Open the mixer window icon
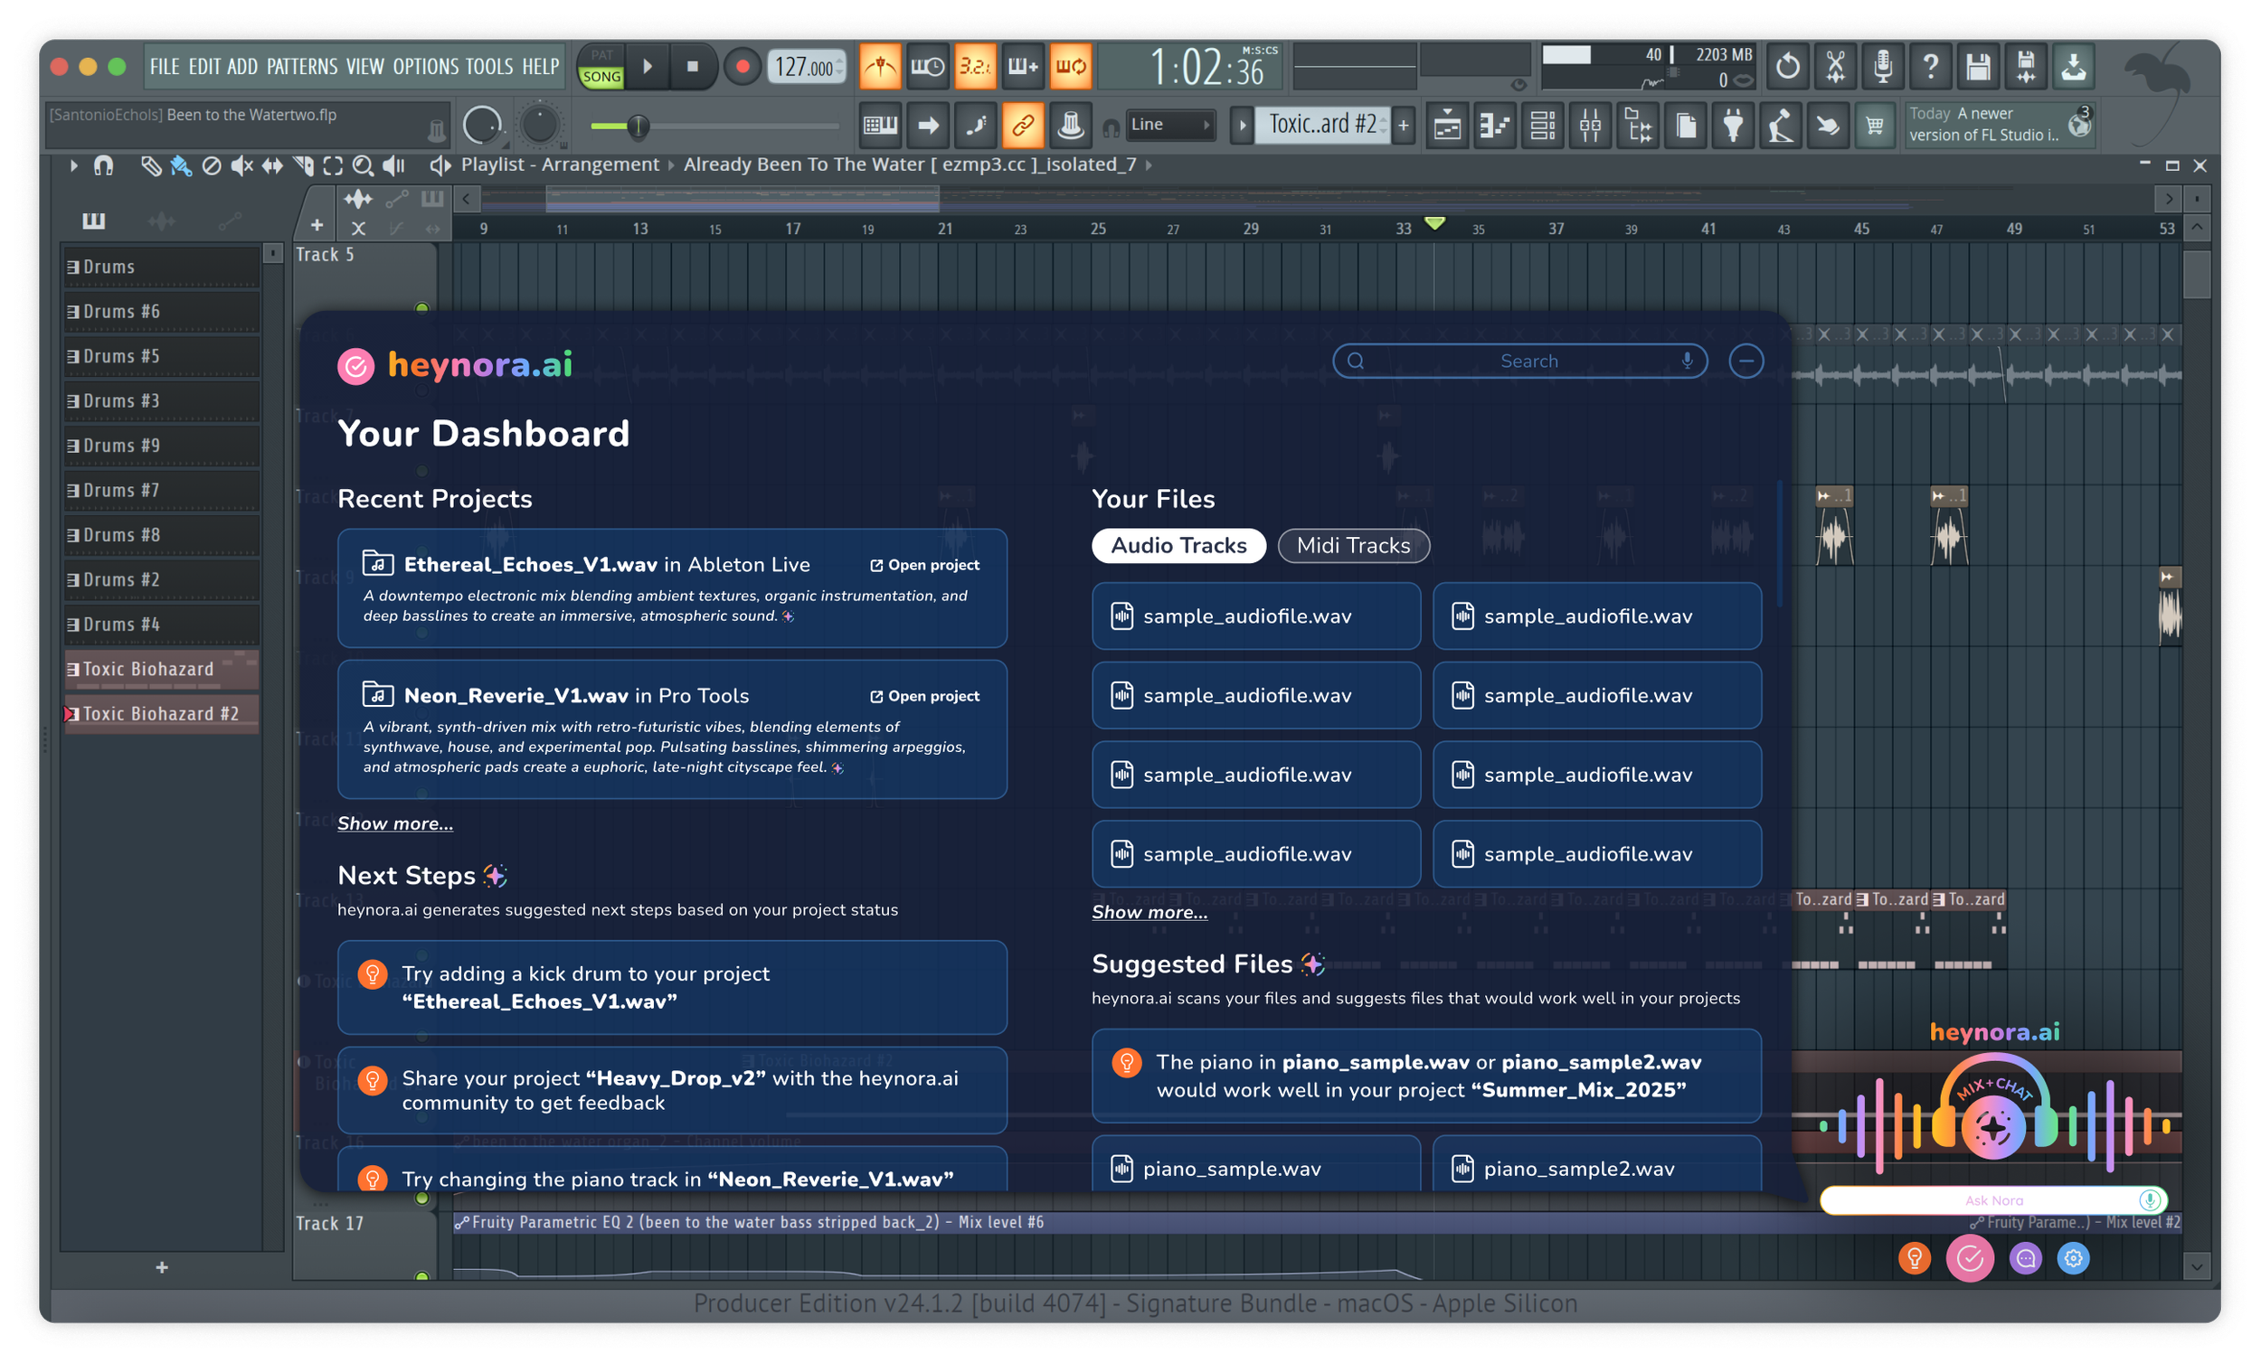The width and height of the screenshot is (2261, 1363). (x=1590, y=125)
